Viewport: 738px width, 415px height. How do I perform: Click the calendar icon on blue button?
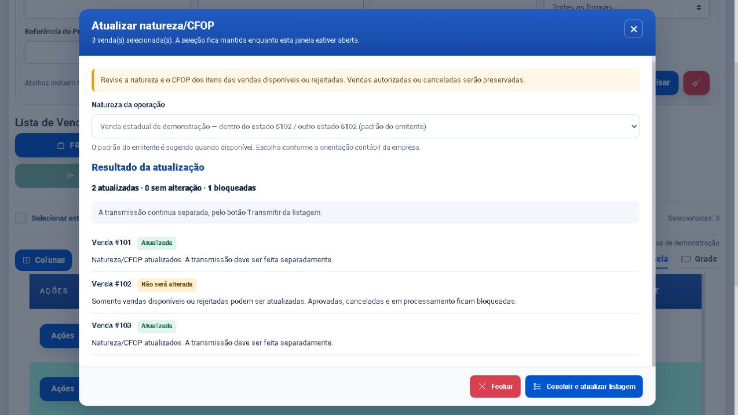pos(61,145)
